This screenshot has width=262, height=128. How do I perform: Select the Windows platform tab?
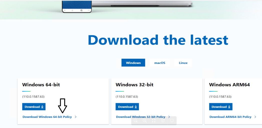click(133, 63)
